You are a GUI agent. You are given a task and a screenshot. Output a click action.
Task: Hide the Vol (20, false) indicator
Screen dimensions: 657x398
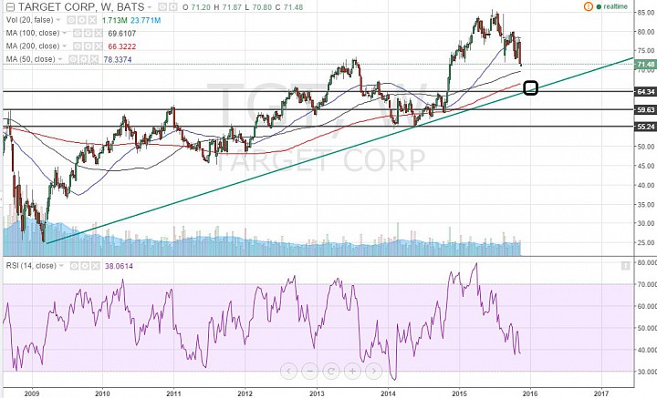71,20
